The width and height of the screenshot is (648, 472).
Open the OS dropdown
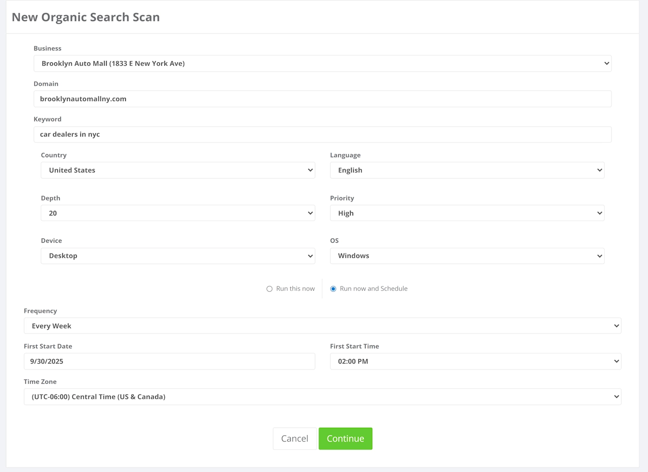pyautogui.click(x=467, y=256)
